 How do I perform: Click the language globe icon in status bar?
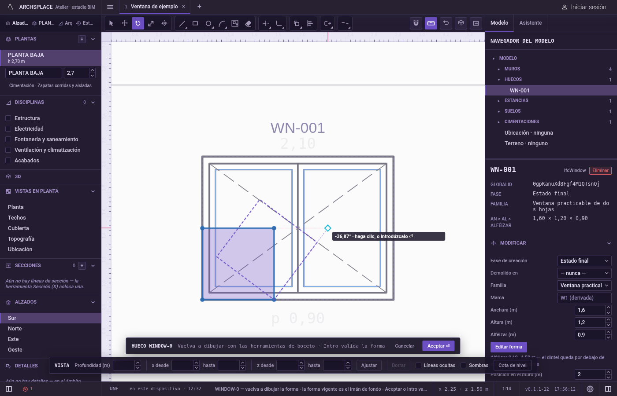[590, 389]
